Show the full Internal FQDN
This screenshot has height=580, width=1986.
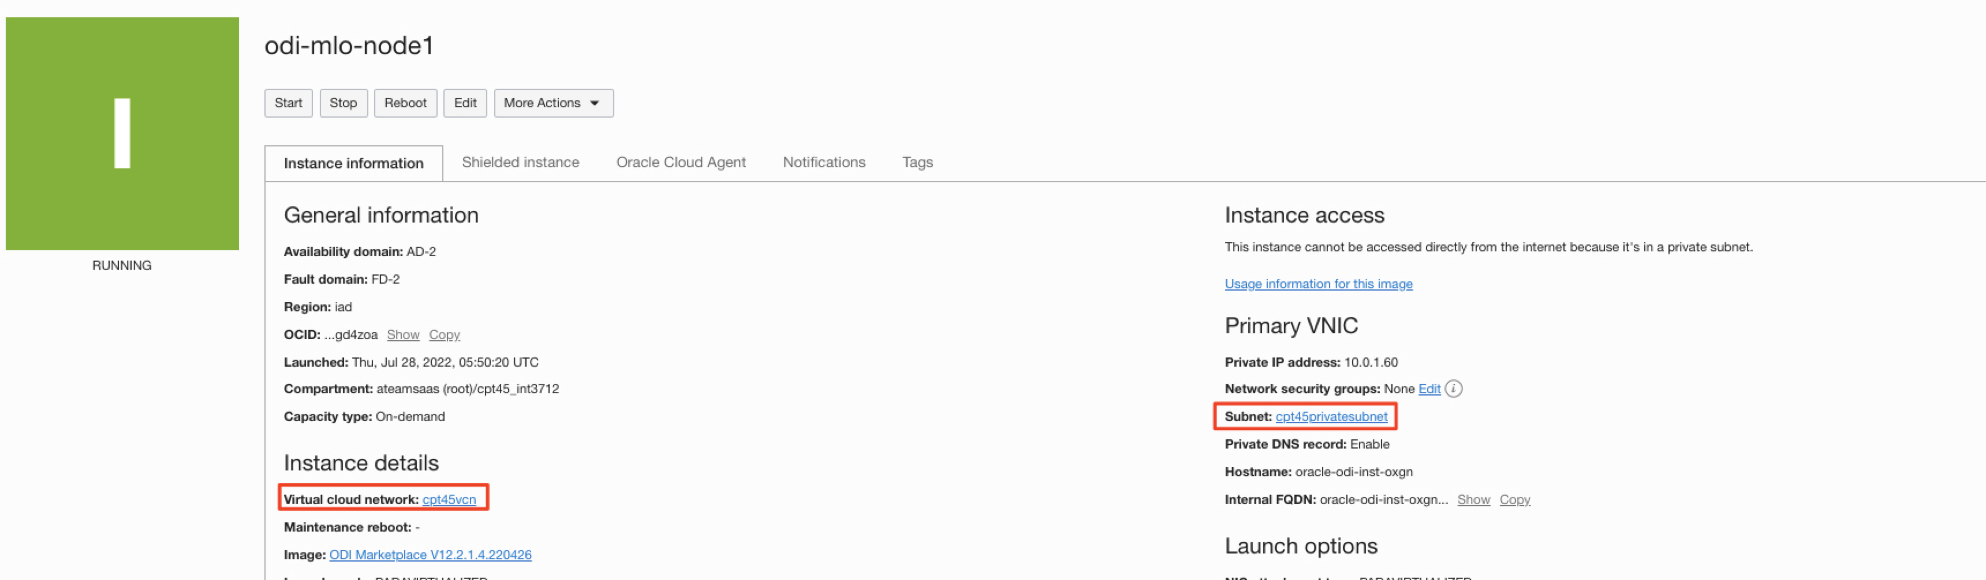[1473, 499]
